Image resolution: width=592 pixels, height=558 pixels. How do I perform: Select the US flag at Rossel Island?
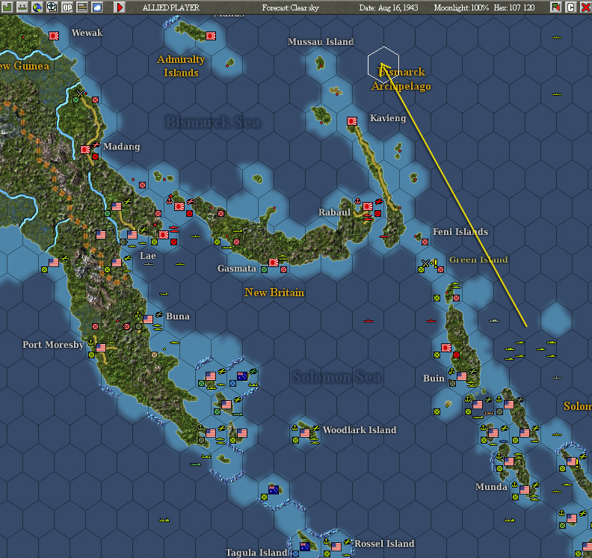pos(336,546)
